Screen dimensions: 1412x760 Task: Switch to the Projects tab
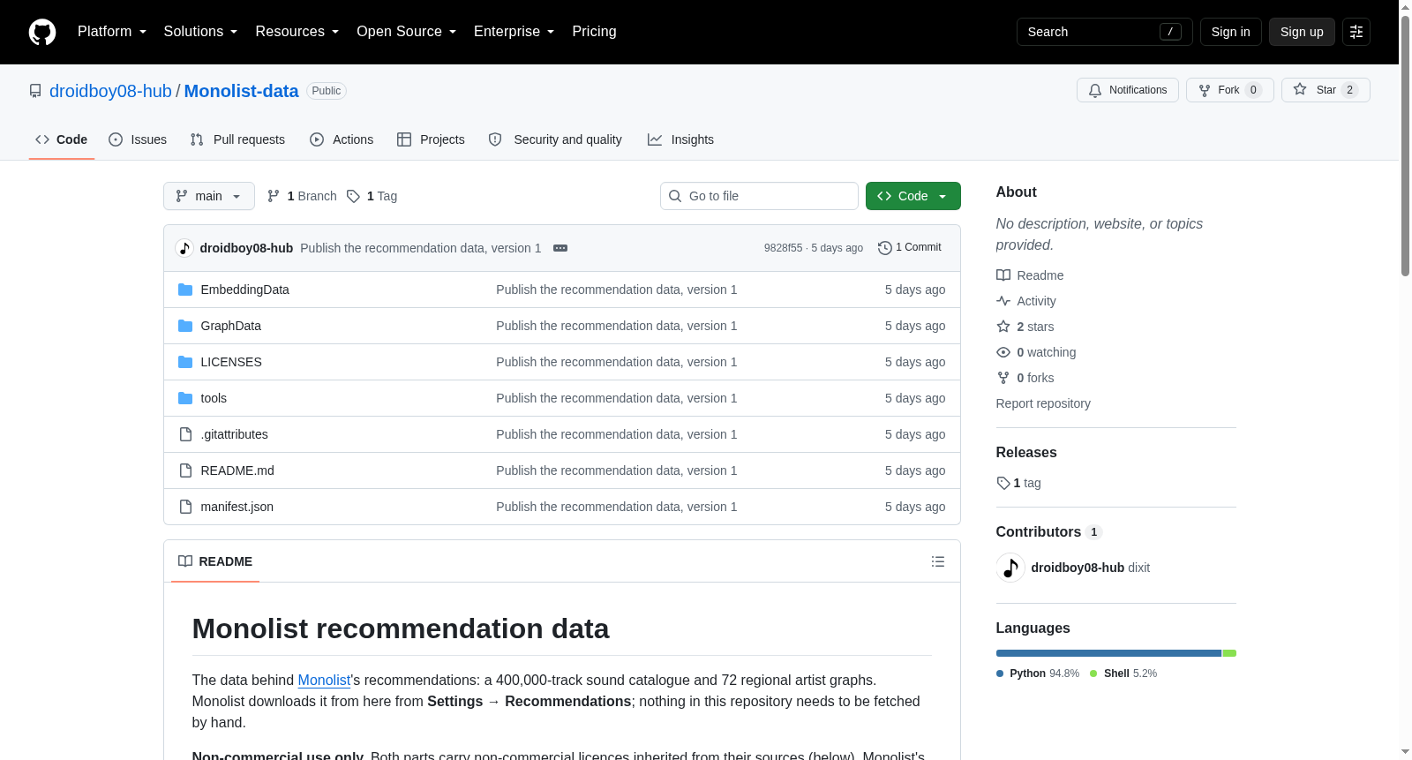point(431,139)
